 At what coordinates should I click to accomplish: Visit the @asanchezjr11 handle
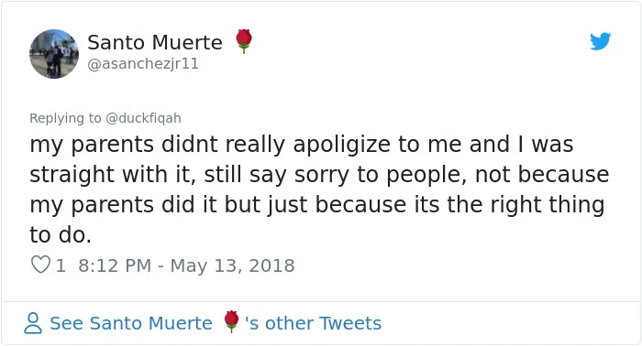tap(143, 64)
